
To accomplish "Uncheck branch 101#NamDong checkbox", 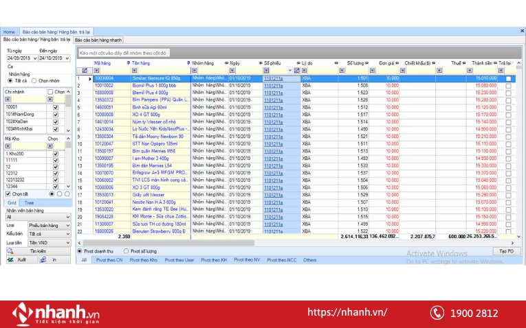I will click(55, 115).
